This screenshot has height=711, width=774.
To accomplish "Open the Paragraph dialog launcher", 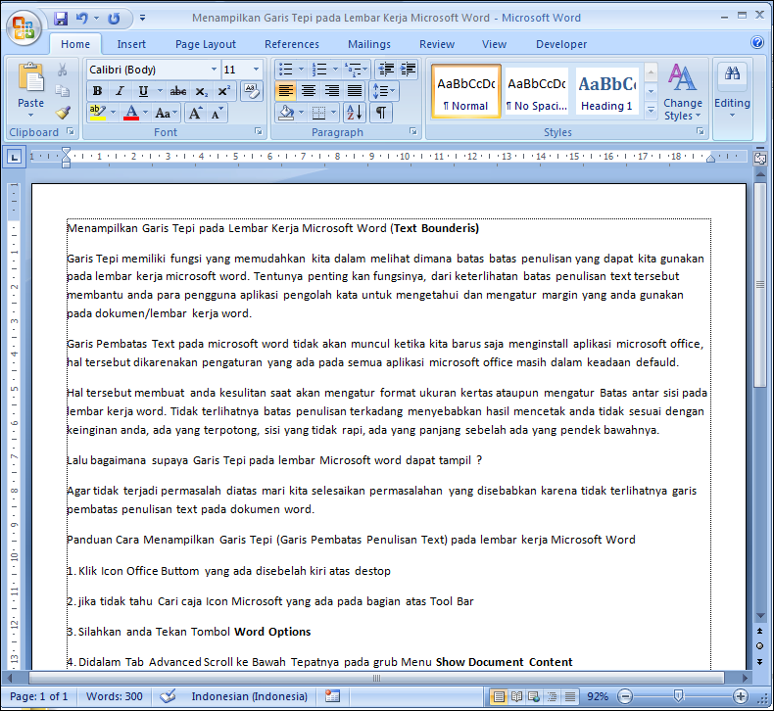I will [x=413, y=131].
